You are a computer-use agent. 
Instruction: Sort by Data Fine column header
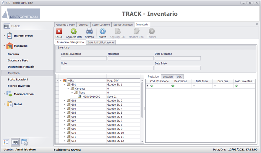point(223,81)
